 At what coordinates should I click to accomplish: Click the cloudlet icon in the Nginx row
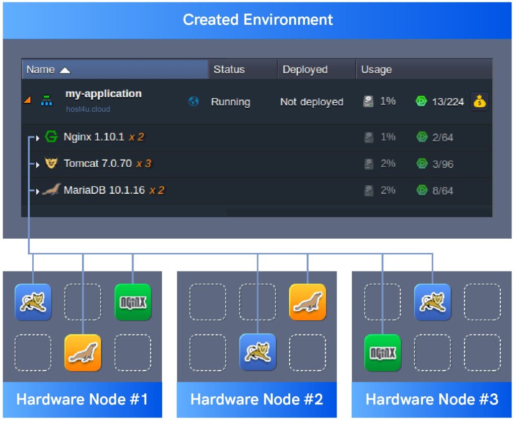pos(422,136)
